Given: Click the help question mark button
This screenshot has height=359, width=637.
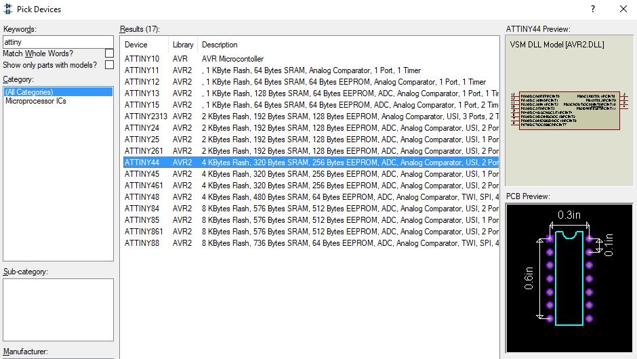Looking at the screenshot, I should coord(593,9).
